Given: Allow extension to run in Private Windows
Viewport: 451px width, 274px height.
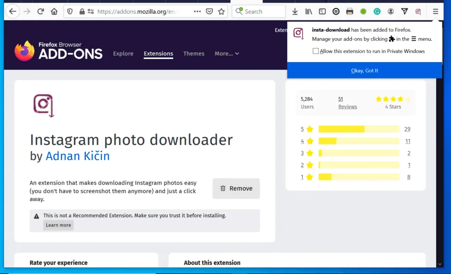Looking at the screenshot, I should (x=315, y=51).
